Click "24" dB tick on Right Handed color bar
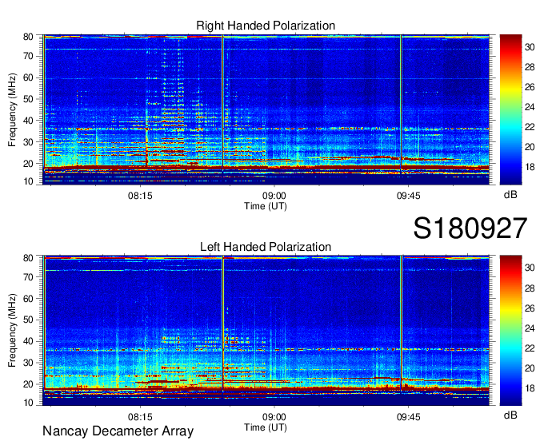 (x=530, y=107)
